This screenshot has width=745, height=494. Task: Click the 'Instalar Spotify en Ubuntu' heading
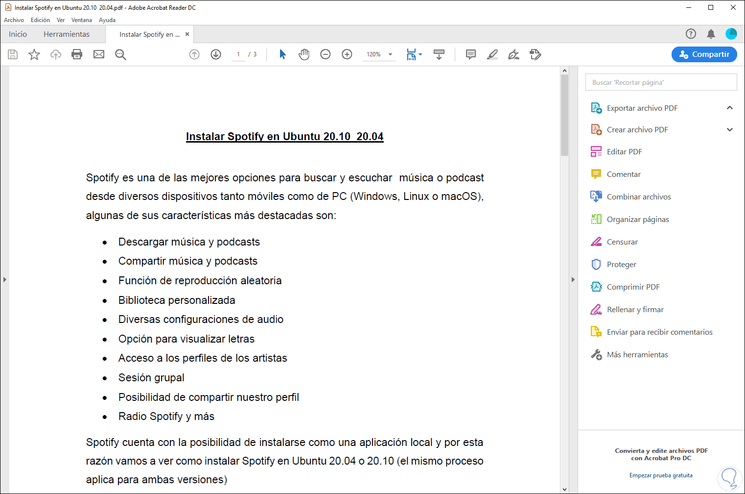(x=285, y=137)
